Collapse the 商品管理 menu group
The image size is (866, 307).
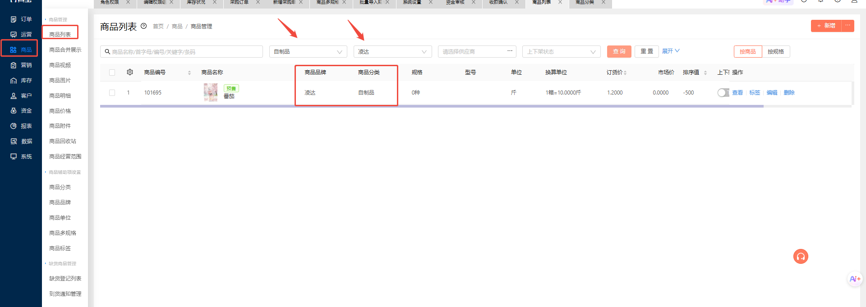pyautogui.click(x=56, y=20)
